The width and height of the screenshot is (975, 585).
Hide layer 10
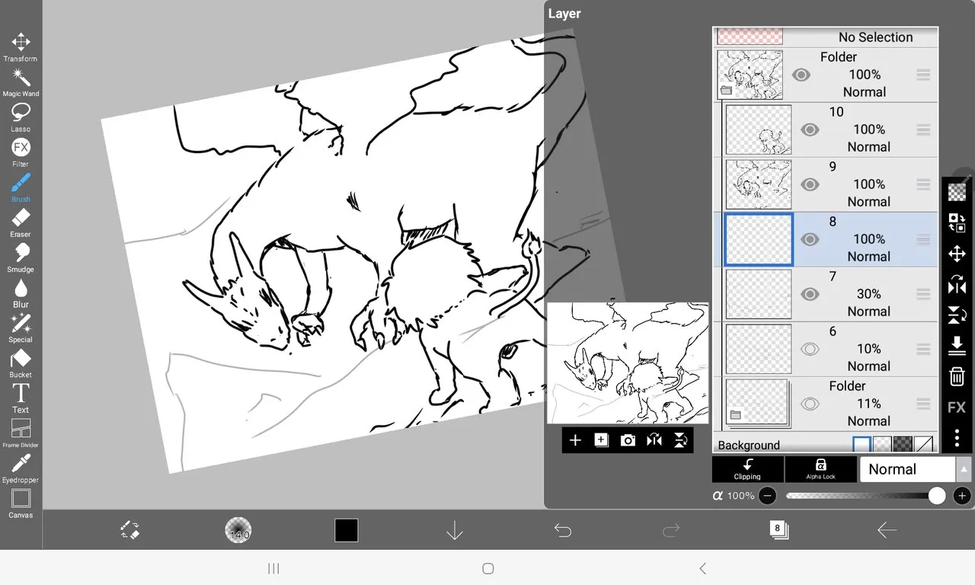[x=810, y=129]
